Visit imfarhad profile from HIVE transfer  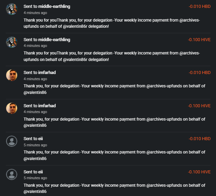coord(47,106)
